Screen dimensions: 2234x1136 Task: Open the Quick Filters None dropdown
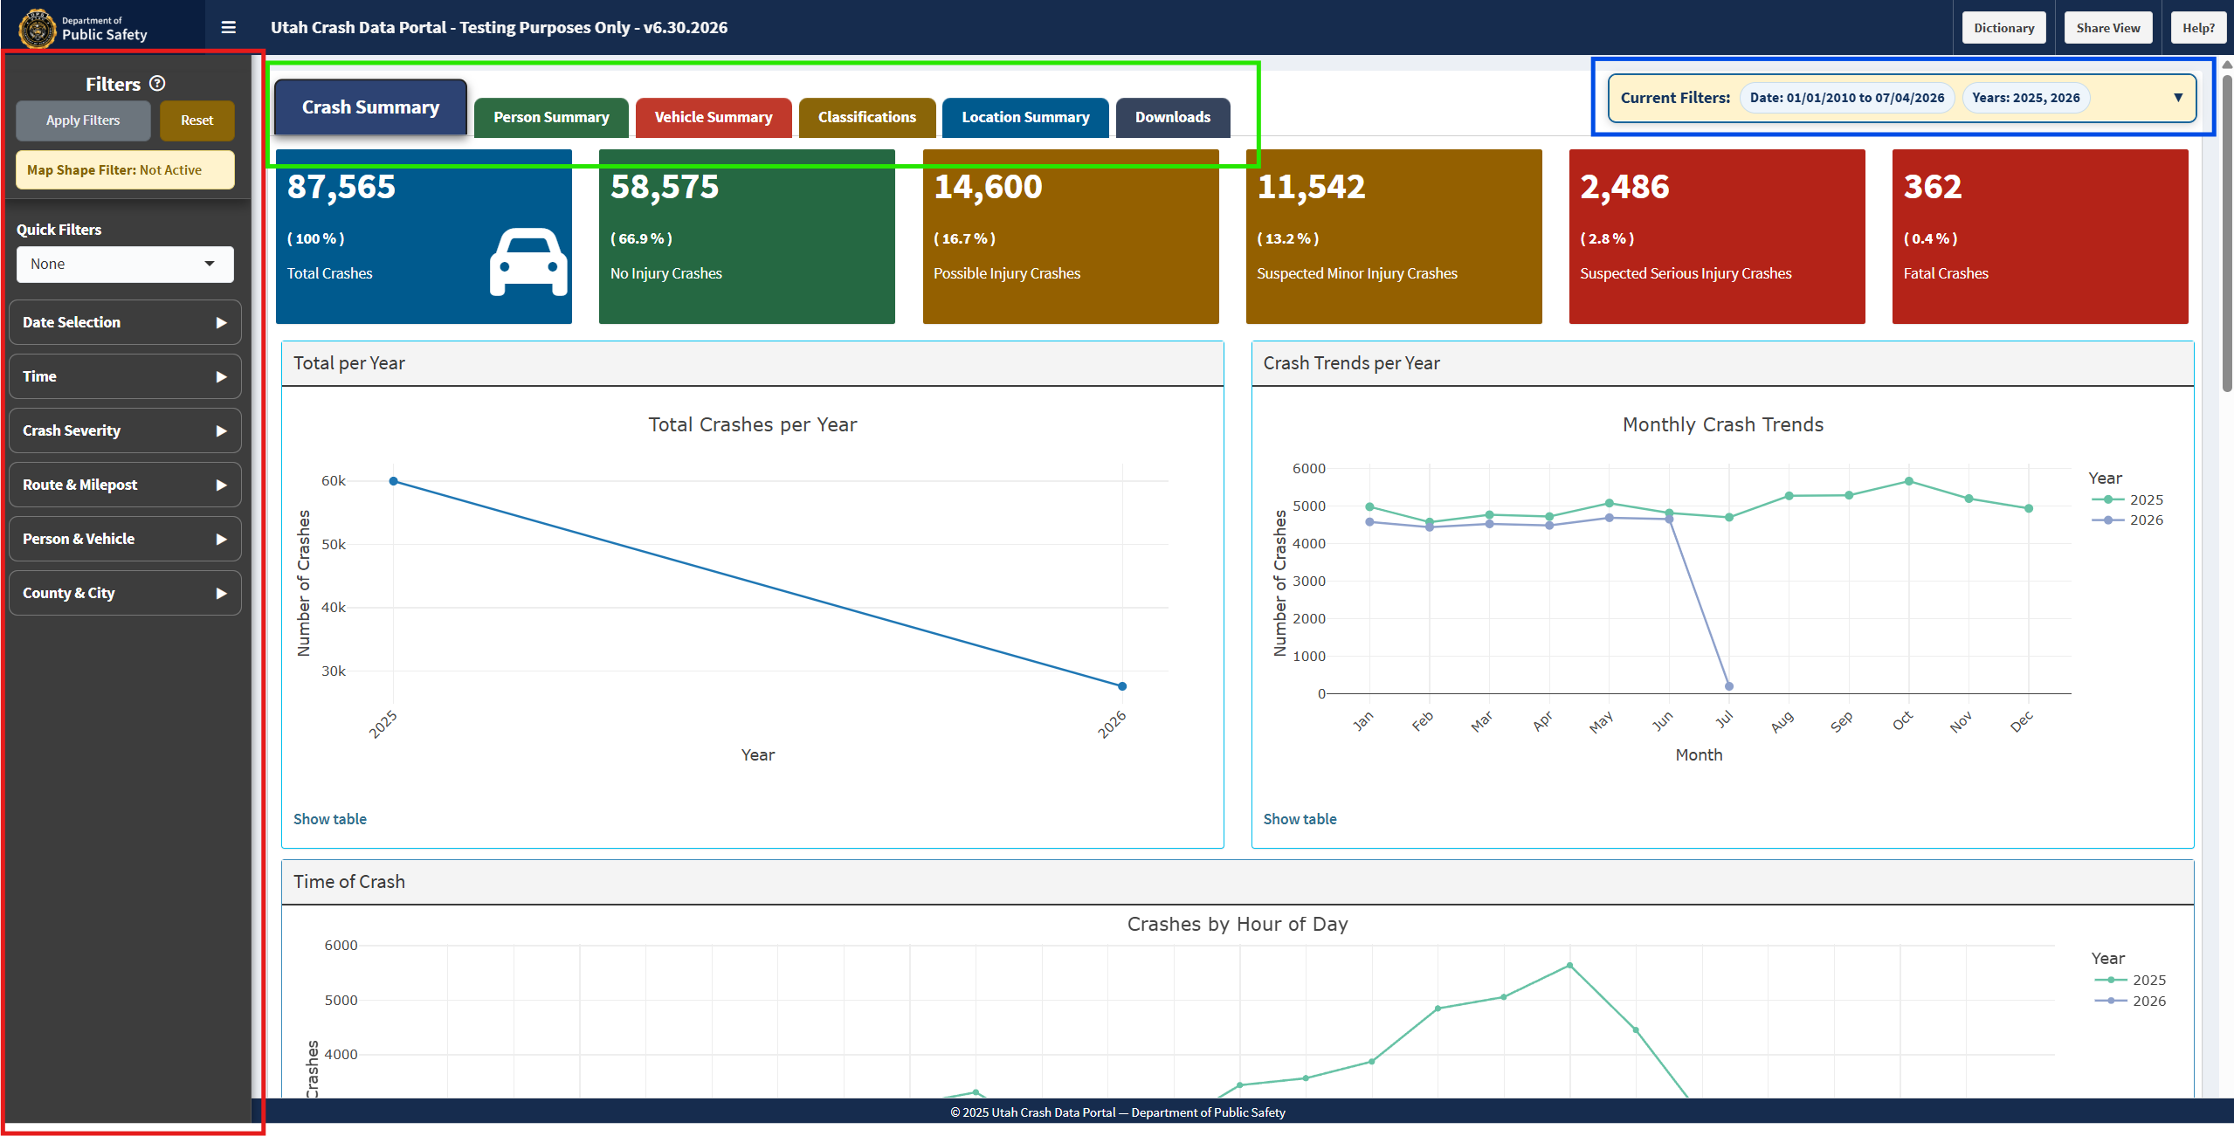125,264
